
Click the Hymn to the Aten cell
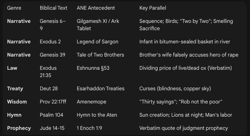coord(97,115)
